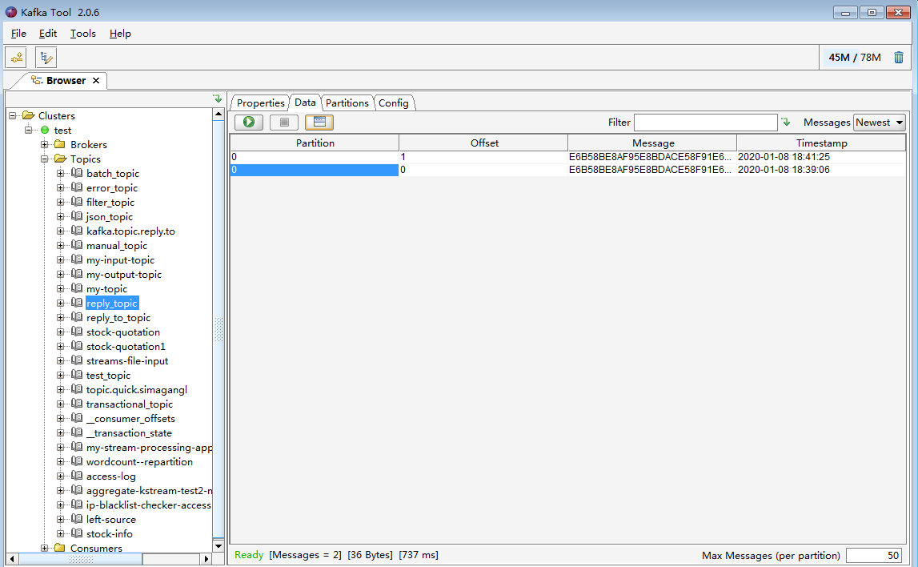Click the error_topic book icon

[x=77, y=187]
